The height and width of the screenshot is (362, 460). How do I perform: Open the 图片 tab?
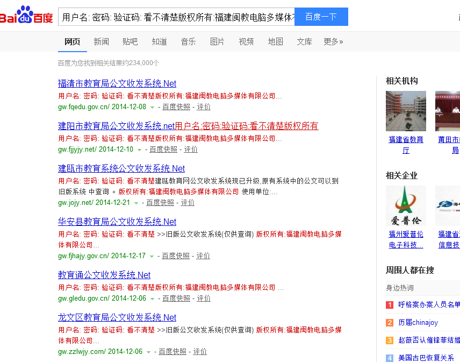[217, 42]
